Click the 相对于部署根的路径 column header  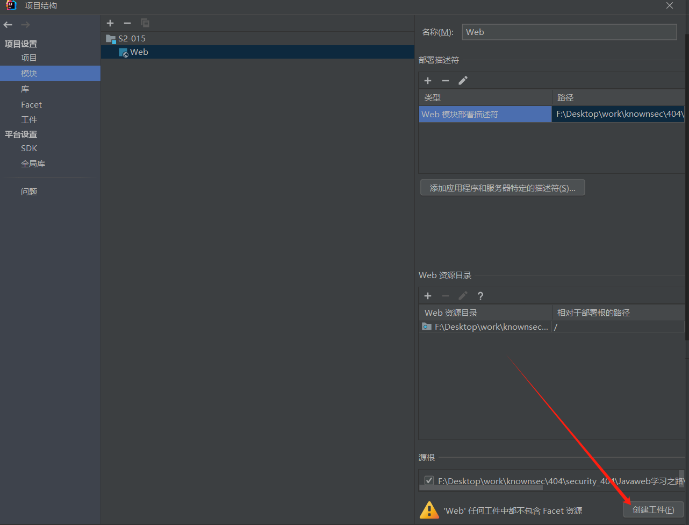(x=618, y=313)
